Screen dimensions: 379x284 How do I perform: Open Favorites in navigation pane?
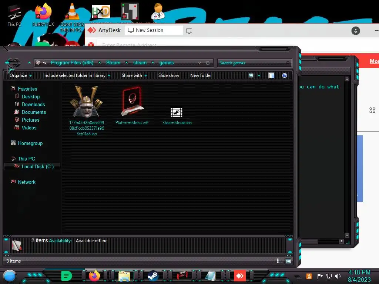point(27,89)
